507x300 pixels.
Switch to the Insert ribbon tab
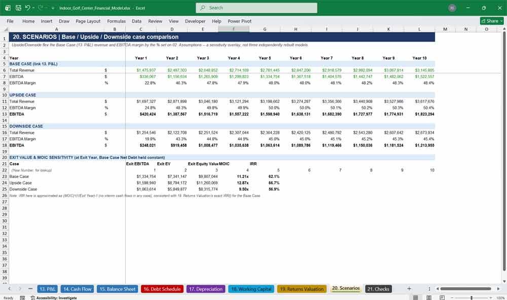47,21
